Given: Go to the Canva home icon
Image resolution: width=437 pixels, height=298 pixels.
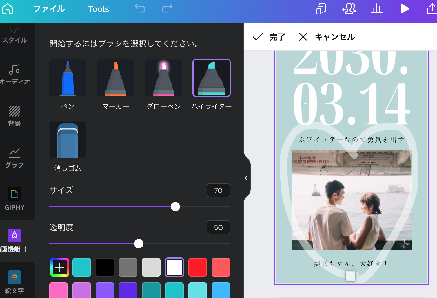Looking at the screenshot, I should tap(8, 9).
